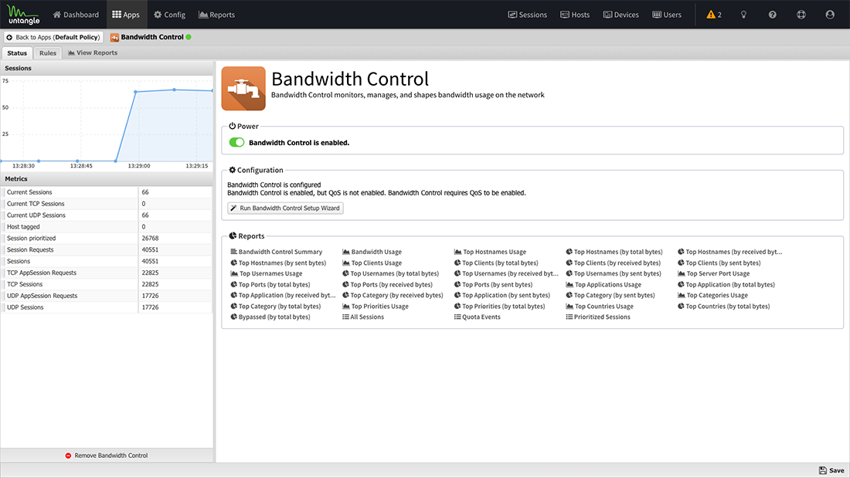This screenshot has width=850, height=478.
Task: Click the Untangle logo
Action: pyautogui.click(x=23, y=15)
